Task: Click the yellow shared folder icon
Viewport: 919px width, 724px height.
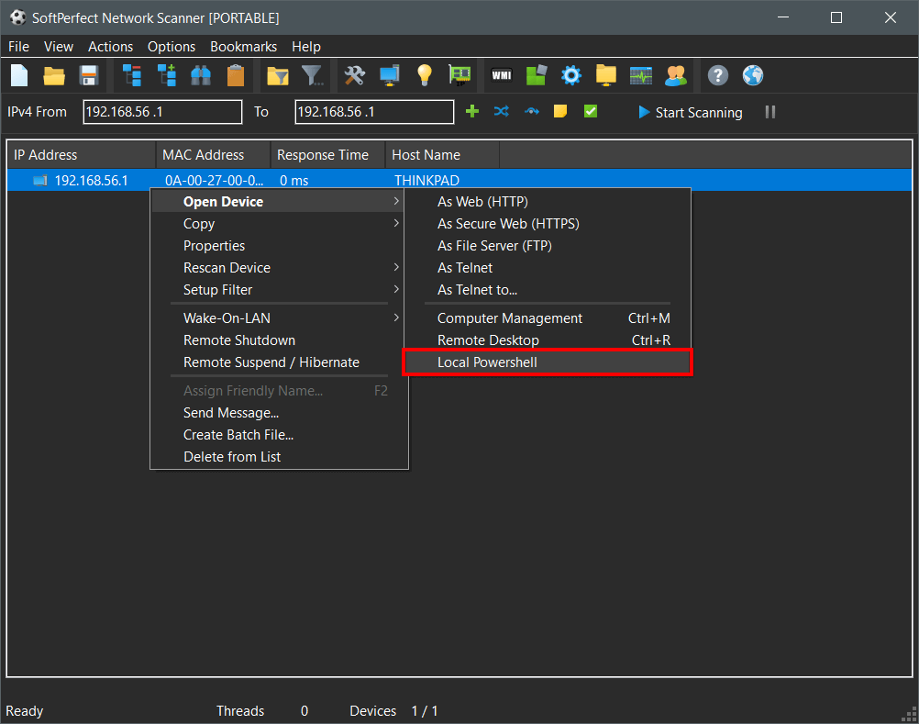Action: point(606,75)
